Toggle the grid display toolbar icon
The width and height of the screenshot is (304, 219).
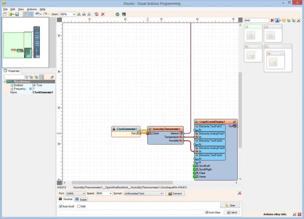click(x=31, y=14)
